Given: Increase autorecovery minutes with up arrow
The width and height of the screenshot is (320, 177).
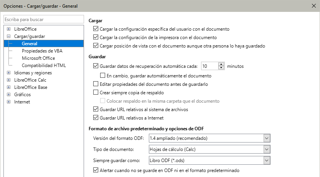Looking at the screenshot, I should pos(221,64).
